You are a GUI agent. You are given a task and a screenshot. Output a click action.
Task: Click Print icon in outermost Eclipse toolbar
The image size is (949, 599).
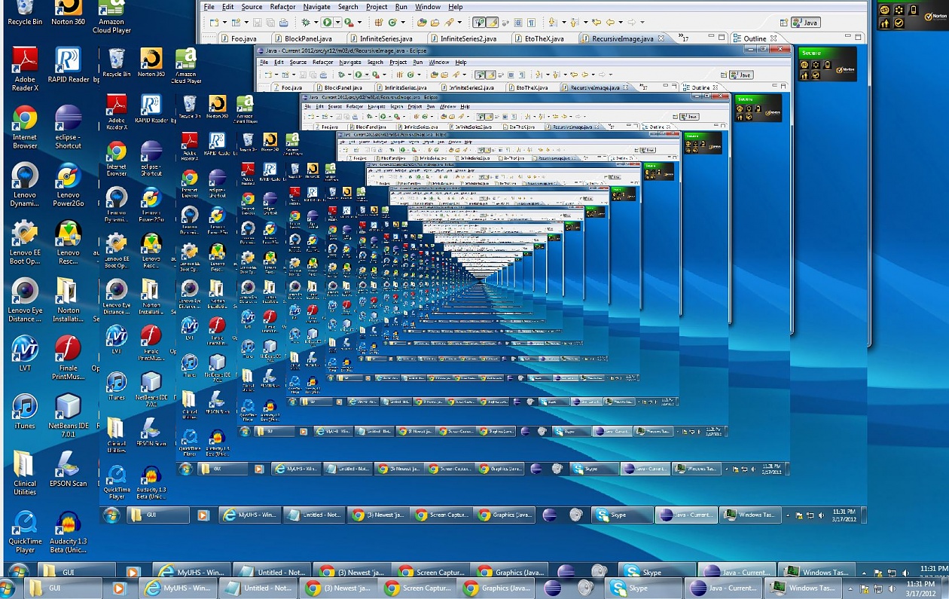coord(283,23)
